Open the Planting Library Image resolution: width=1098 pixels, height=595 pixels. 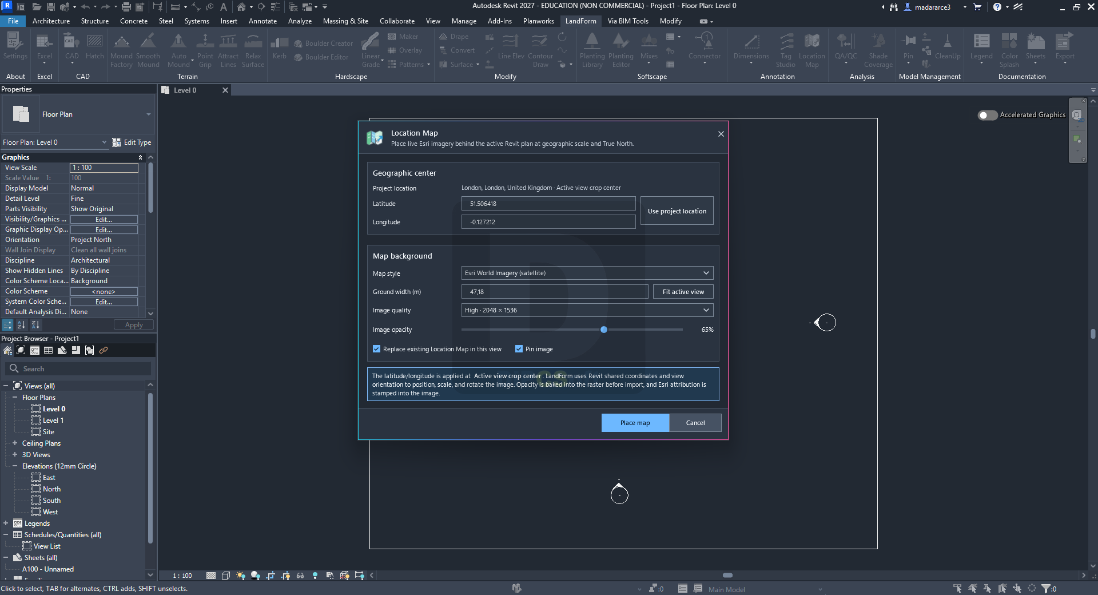pos(592,50)
